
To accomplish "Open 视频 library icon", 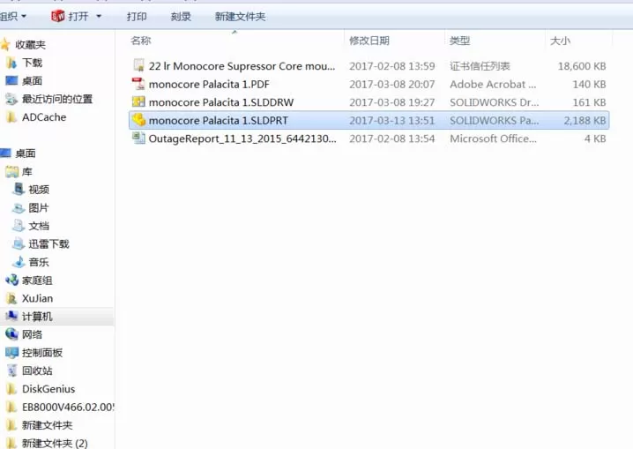I will [19, 189].
